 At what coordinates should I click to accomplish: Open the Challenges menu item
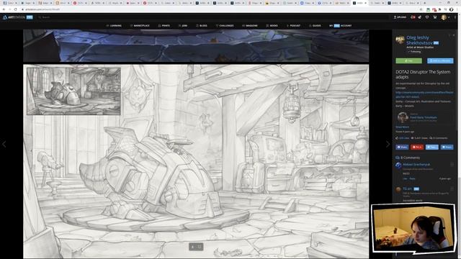[x=225, y=26]
